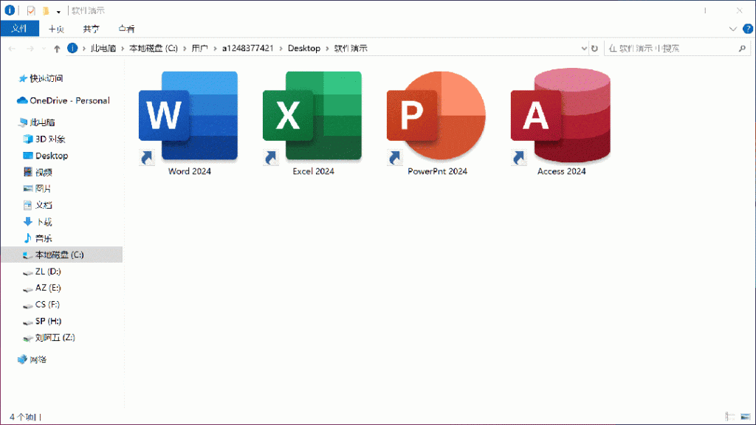Screen dimensions: 756x425
Task: Close the File Explorer window
Action: pyautogui.click(x=740, y=10)
